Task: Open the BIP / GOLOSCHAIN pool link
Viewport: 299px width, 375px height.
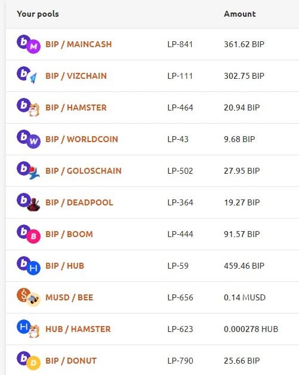Action: (84, 171)
